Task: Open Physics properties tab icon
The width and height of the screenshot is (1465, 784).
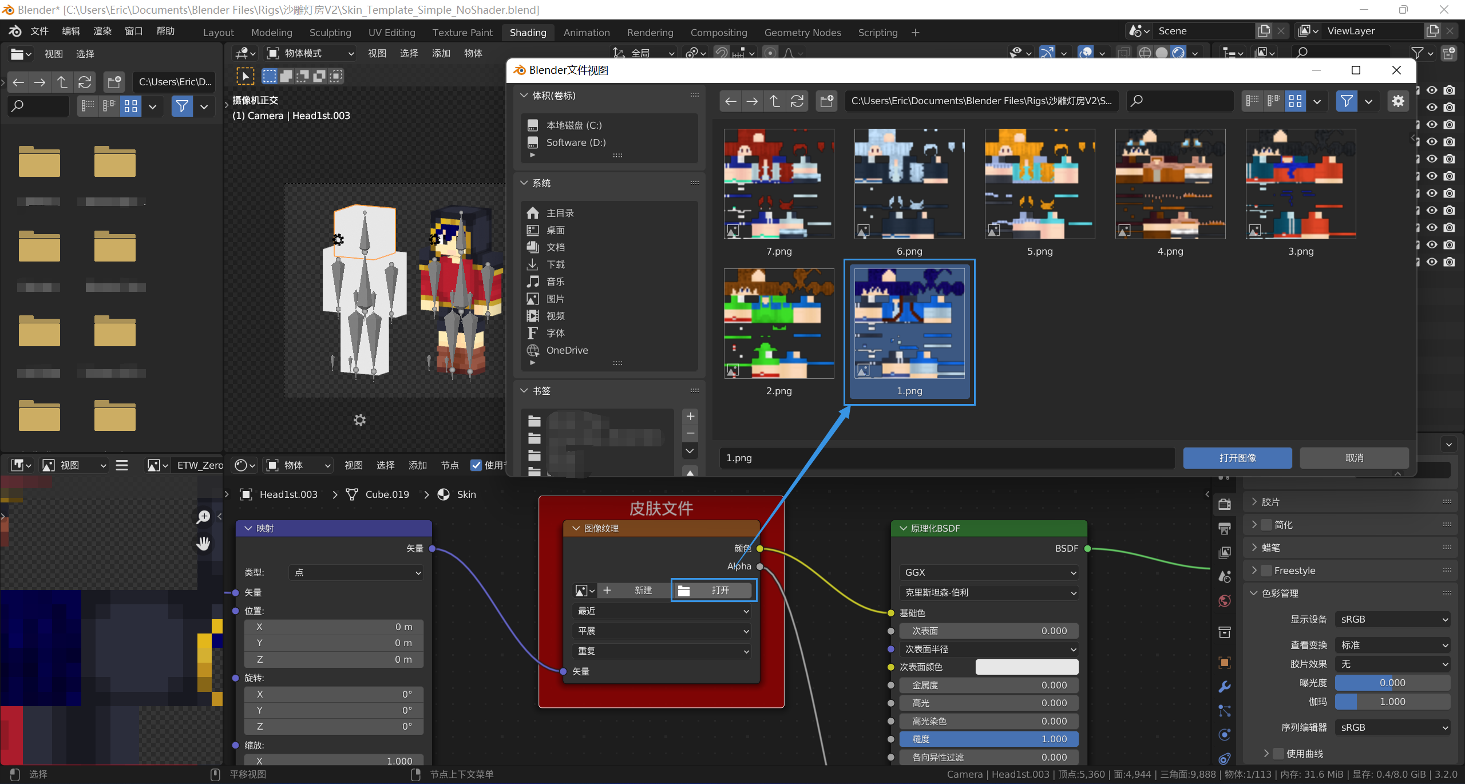Action: [x=1225, y=735]
